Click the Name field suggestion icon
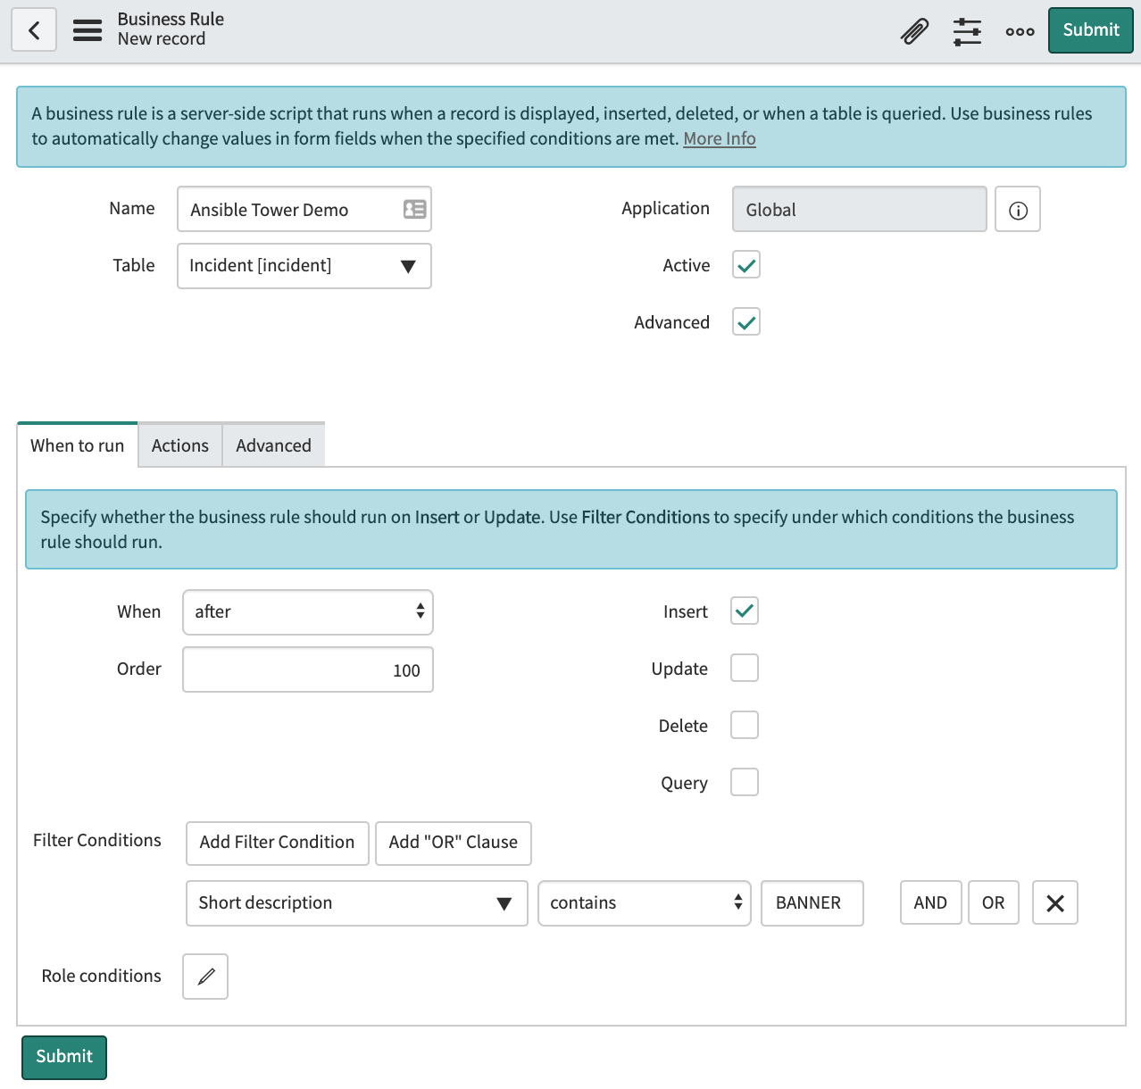The height and width of the screenshot is (1089, 1141). pos(414,210)
